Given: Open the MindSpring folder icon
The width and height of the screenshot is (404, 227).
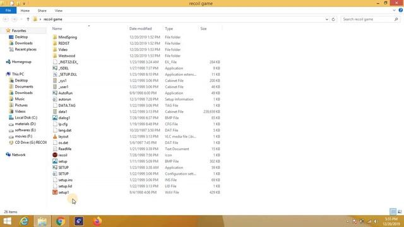Looking at the screenshot, I should 55,37.
